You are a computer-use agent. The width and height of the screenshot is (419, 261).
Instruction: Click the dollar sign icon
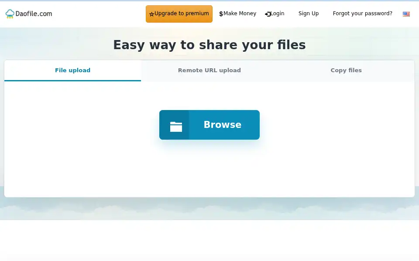tap(221, 14)
